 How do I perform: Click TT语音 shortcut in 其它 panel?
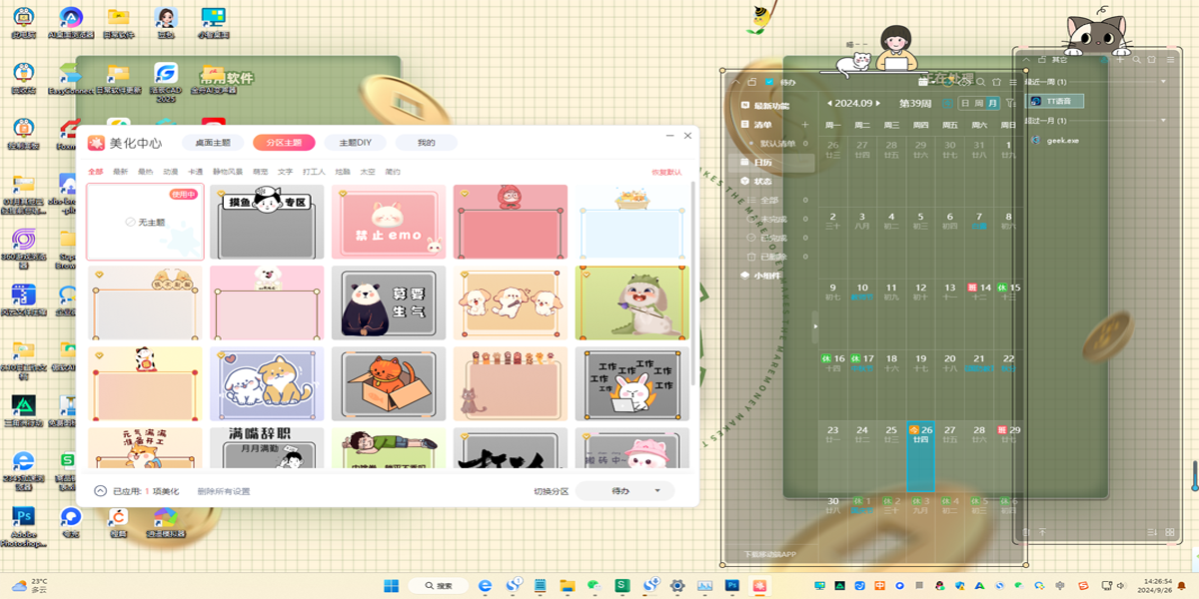click(1056, 101)
